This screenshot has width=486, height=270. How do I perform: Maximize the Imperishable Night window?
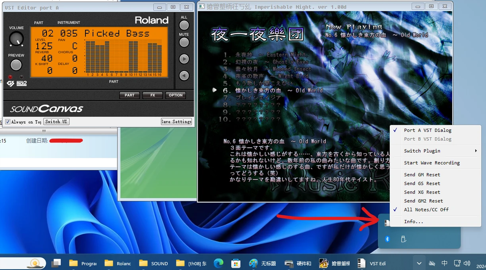[431, 6]
